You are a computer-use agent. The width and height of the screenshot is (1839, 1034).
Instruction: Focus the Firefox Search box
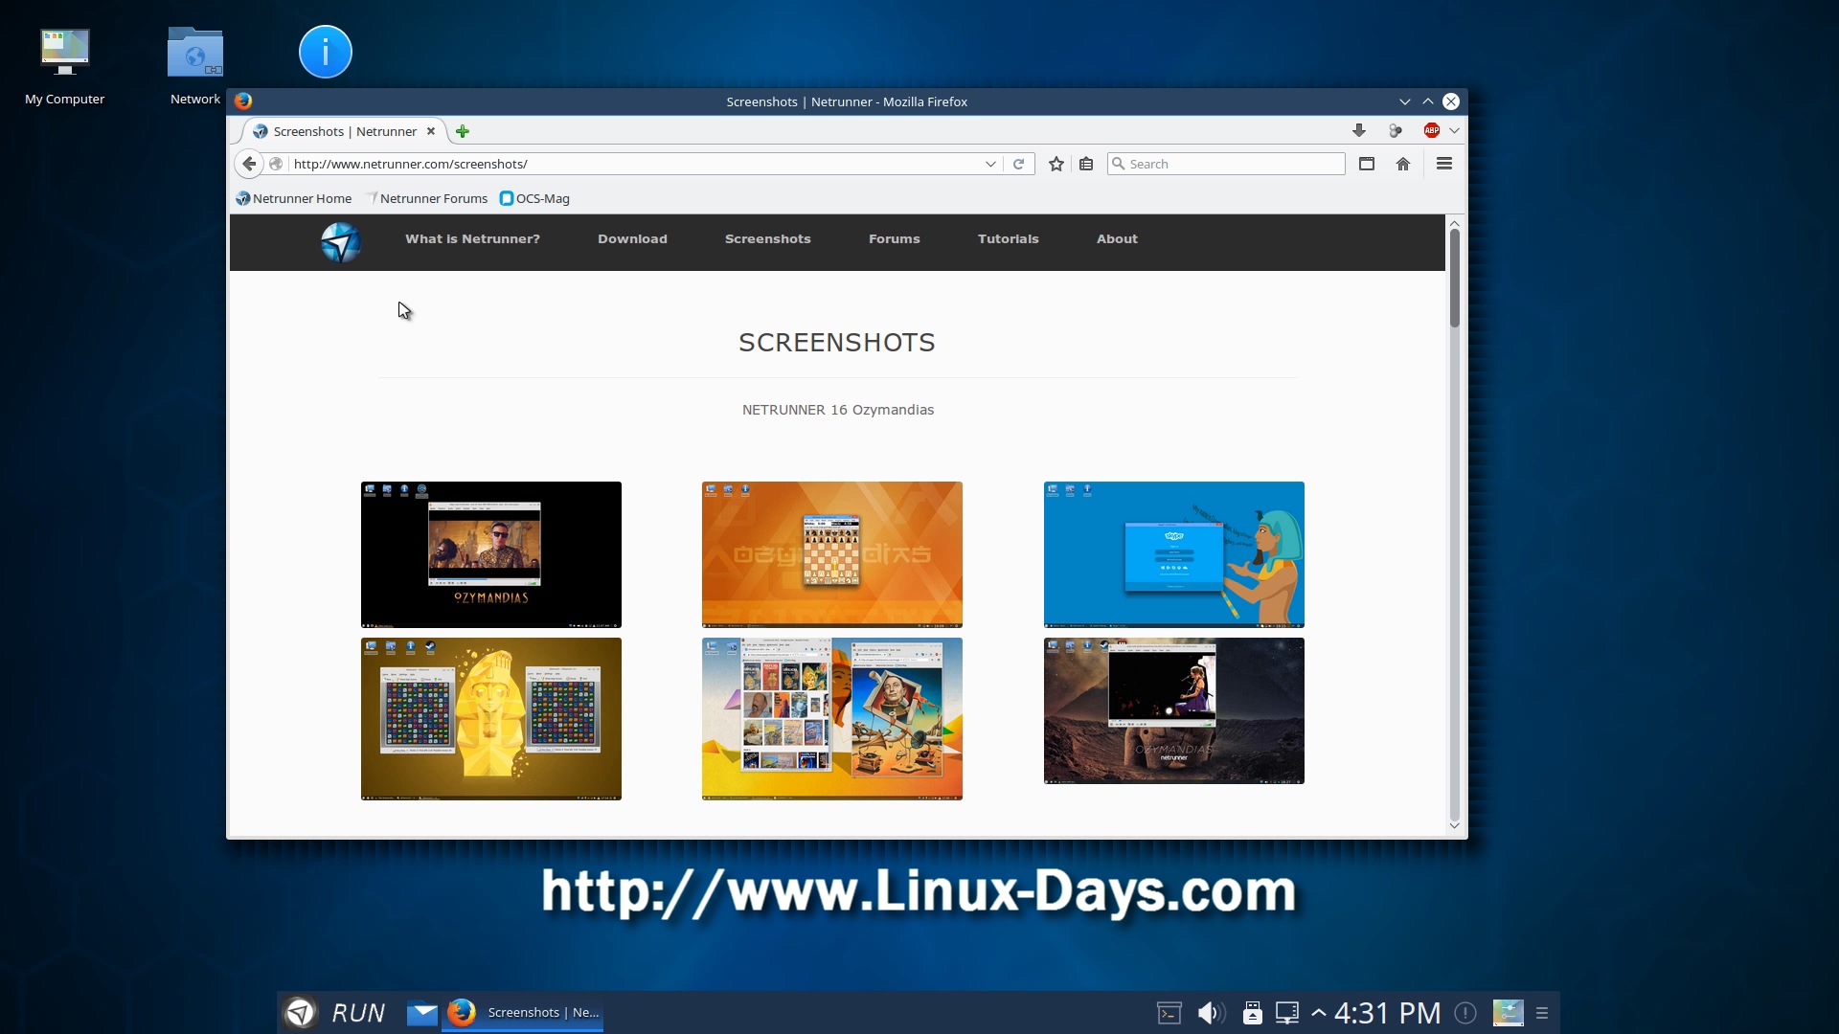coord(1226,164)
